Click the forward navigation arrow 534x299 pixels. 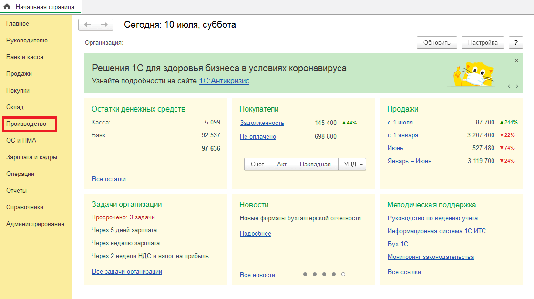[104, 25]
